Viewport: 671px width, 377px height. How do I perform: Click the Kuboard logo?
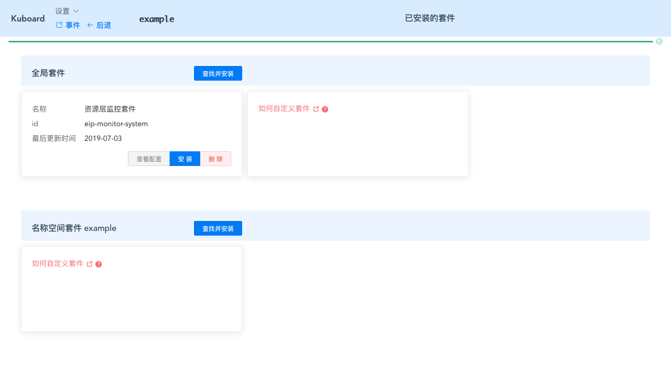pos(27,18)
